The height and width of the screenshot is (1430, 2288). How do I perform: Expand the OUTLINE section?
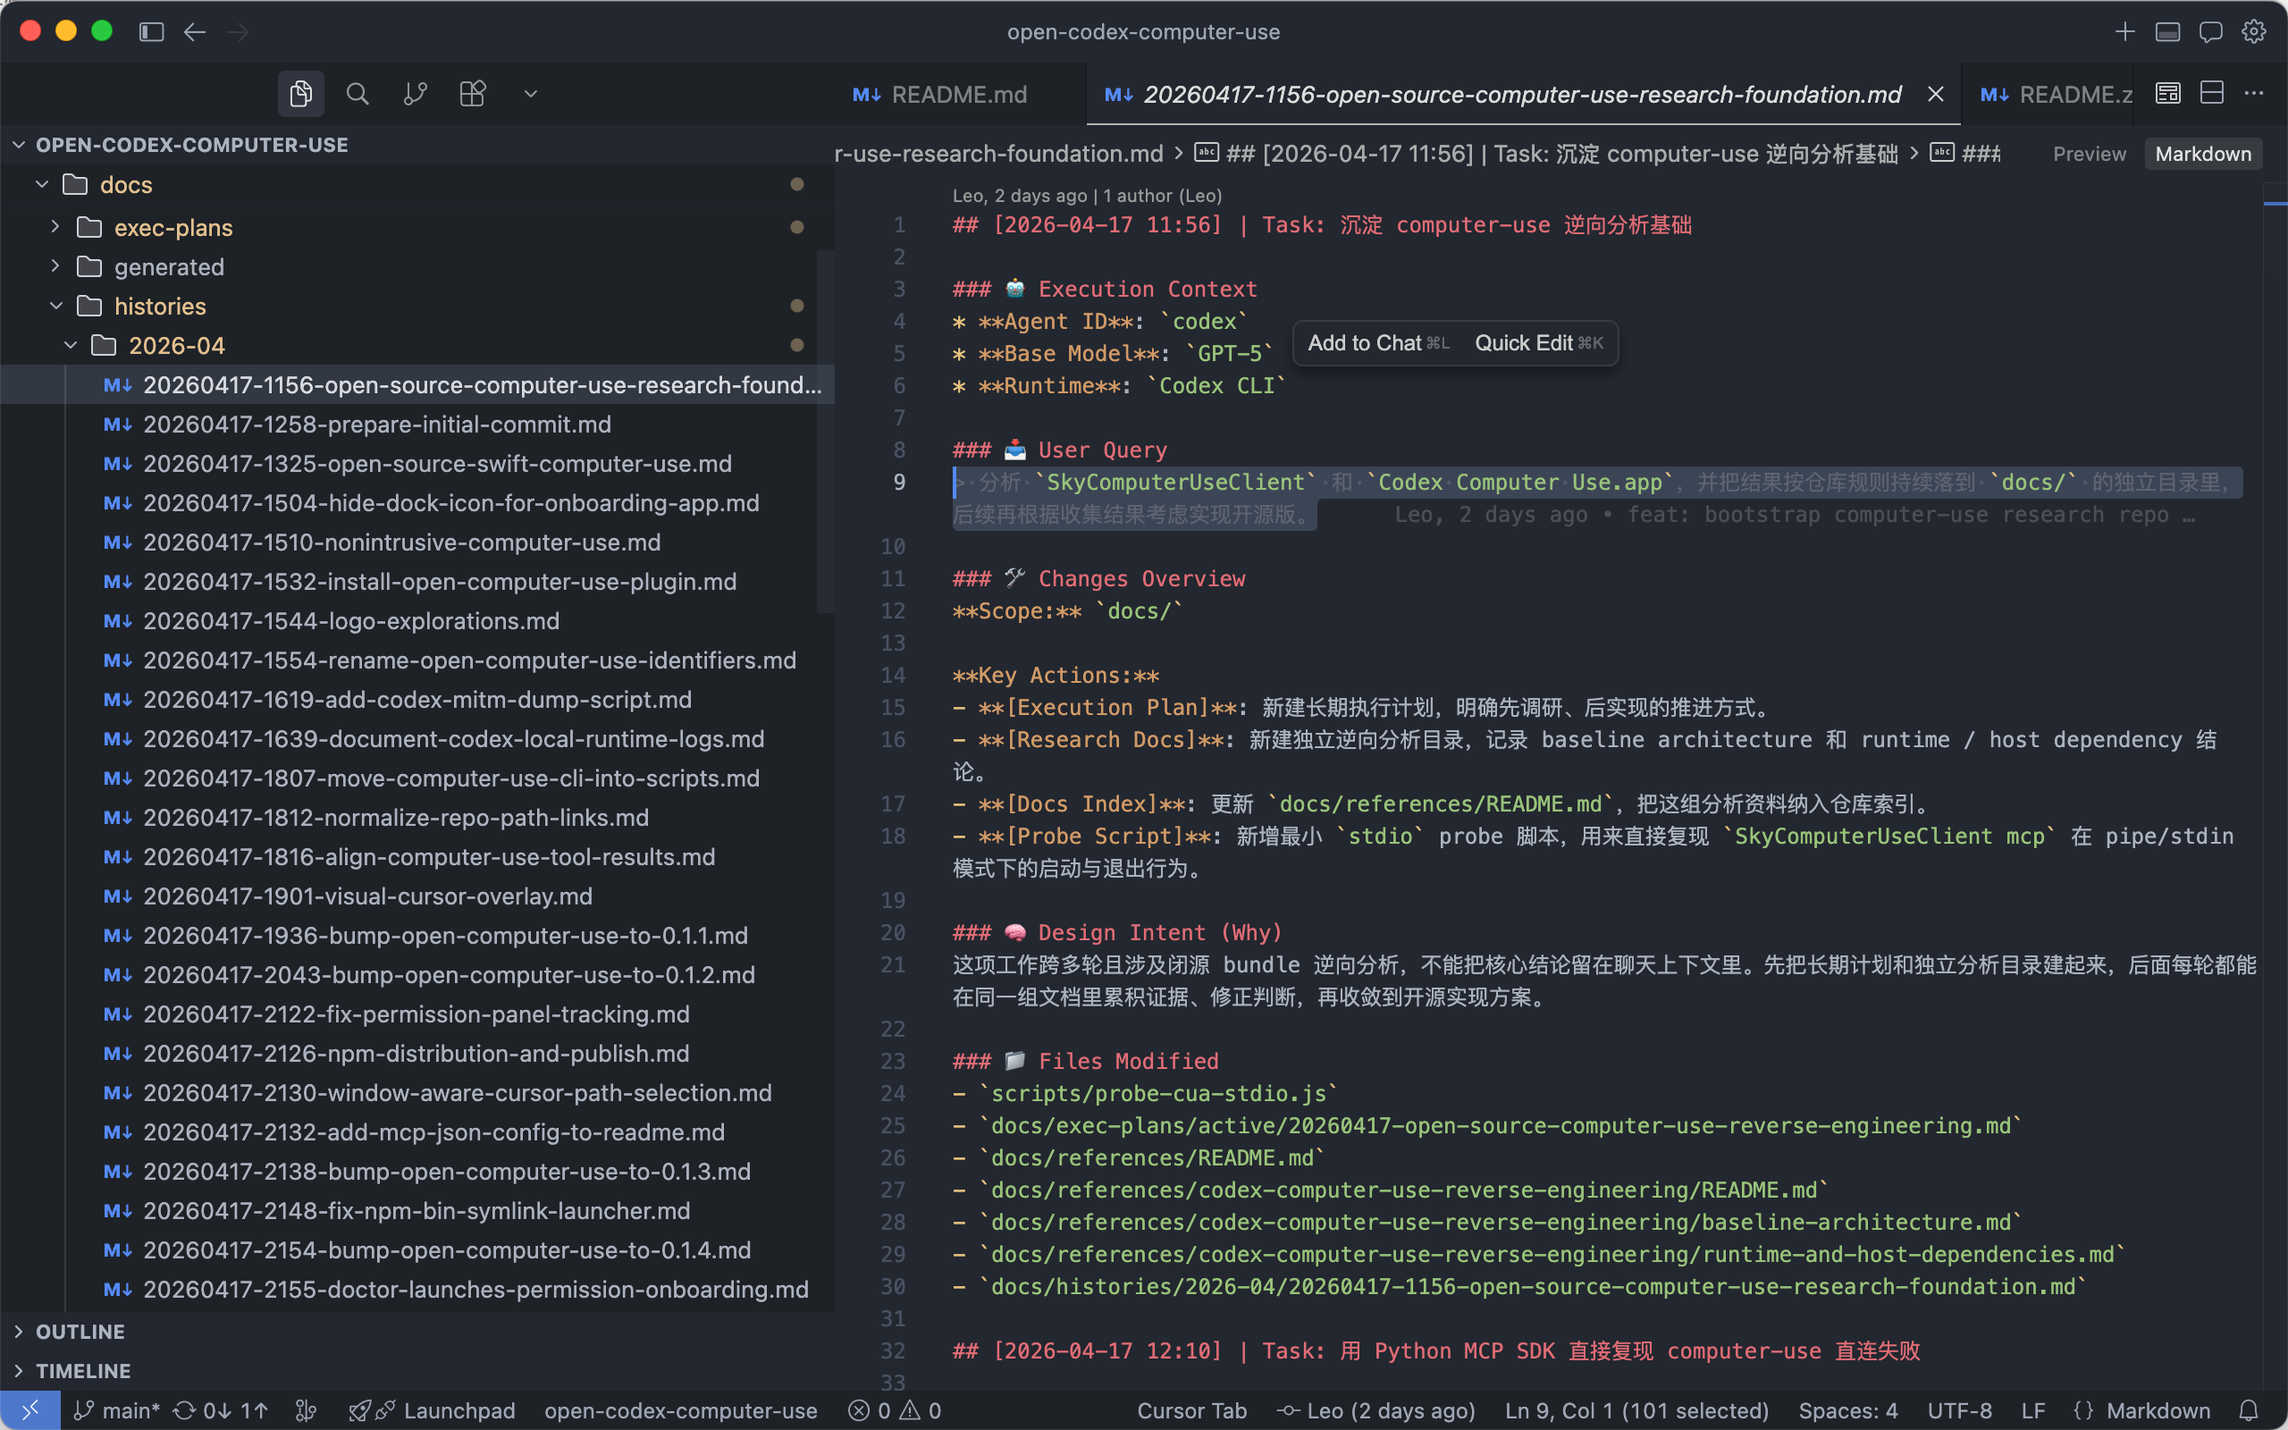click(x=80, y=1332)
